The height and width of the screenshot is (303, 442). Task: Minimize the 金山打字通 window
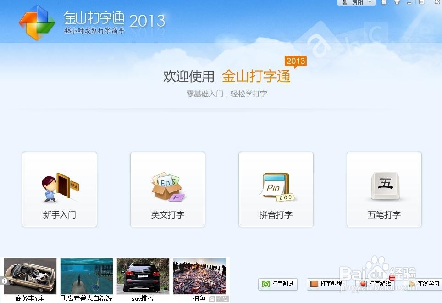(409, 2)
